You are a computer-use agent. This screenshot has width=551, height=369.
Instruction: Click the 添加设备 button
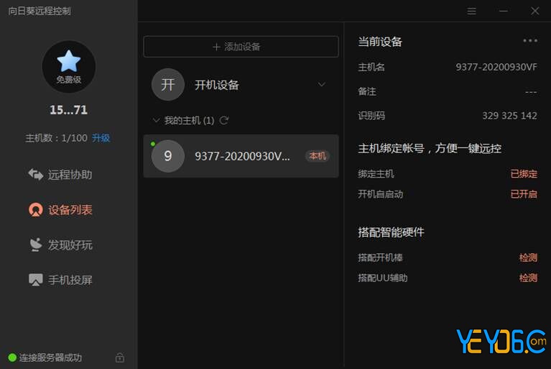(x=241, y=47)
